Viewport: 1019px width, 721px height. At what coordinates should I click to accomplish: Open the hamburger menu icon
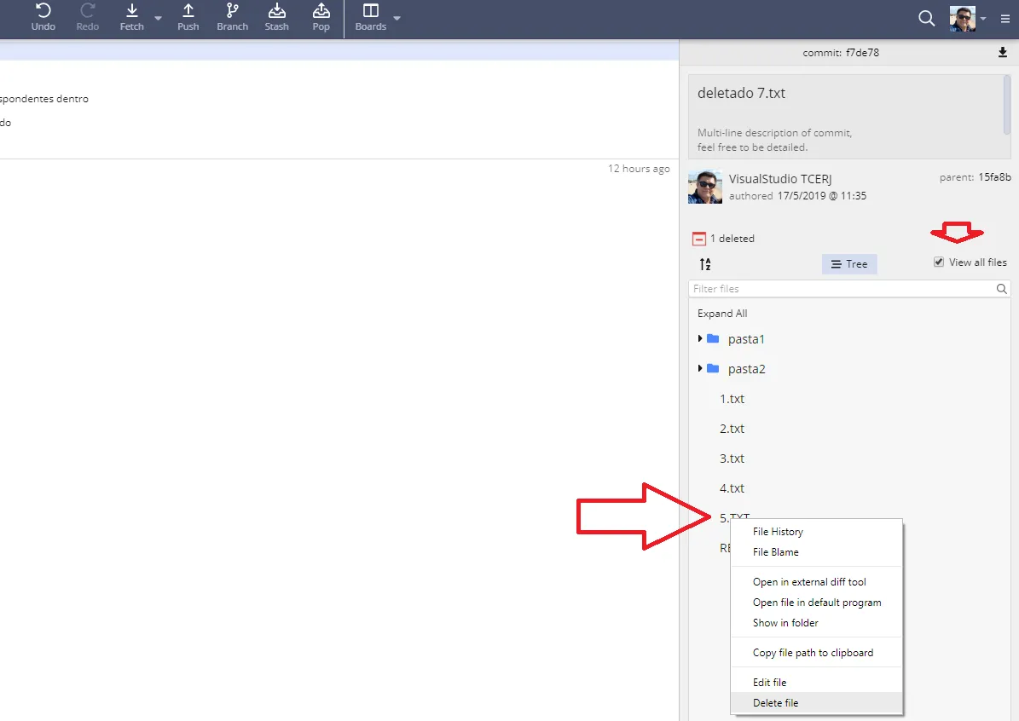(1005, 19)
